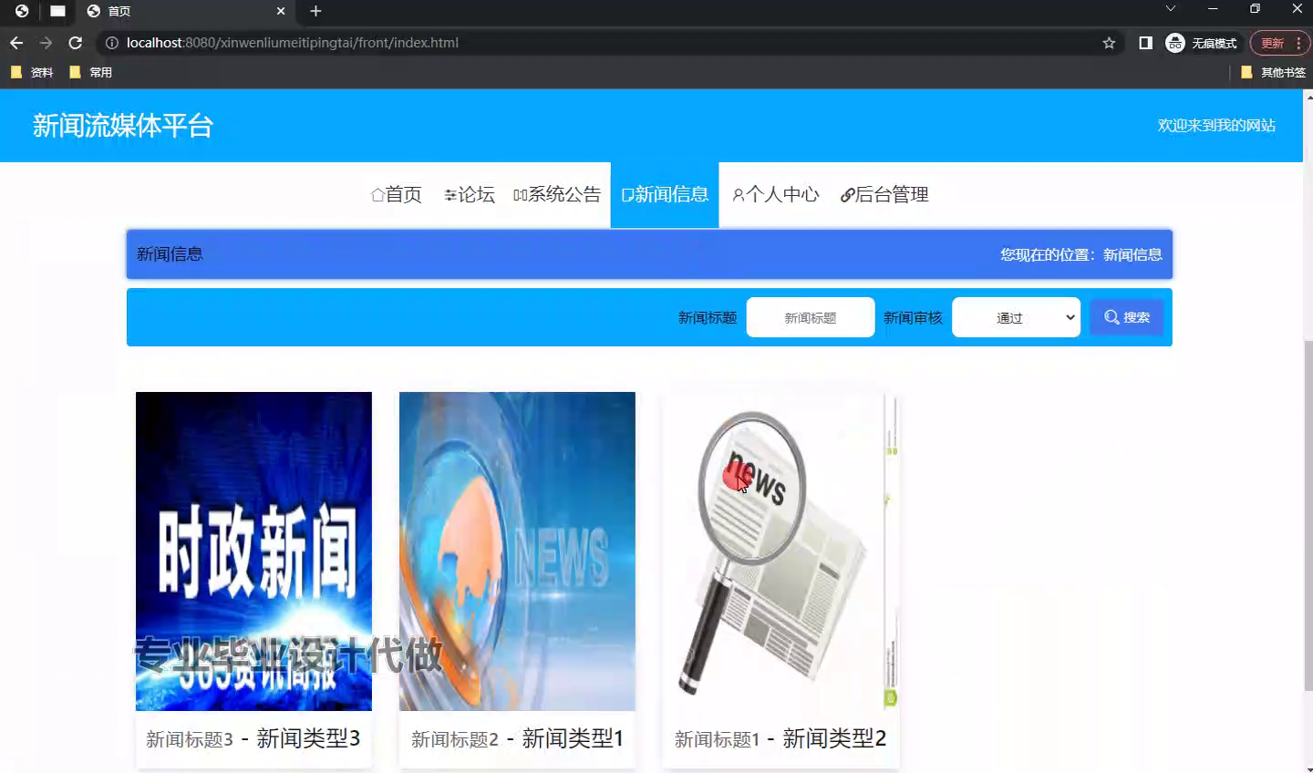Screen dimensions: 1313x773
Task: Close the 首页 browser tab
Action: pos(281,11)
